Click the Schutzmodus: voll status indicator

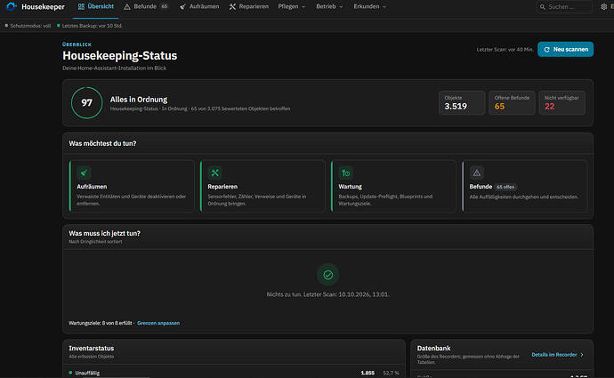tap(28, 26)
